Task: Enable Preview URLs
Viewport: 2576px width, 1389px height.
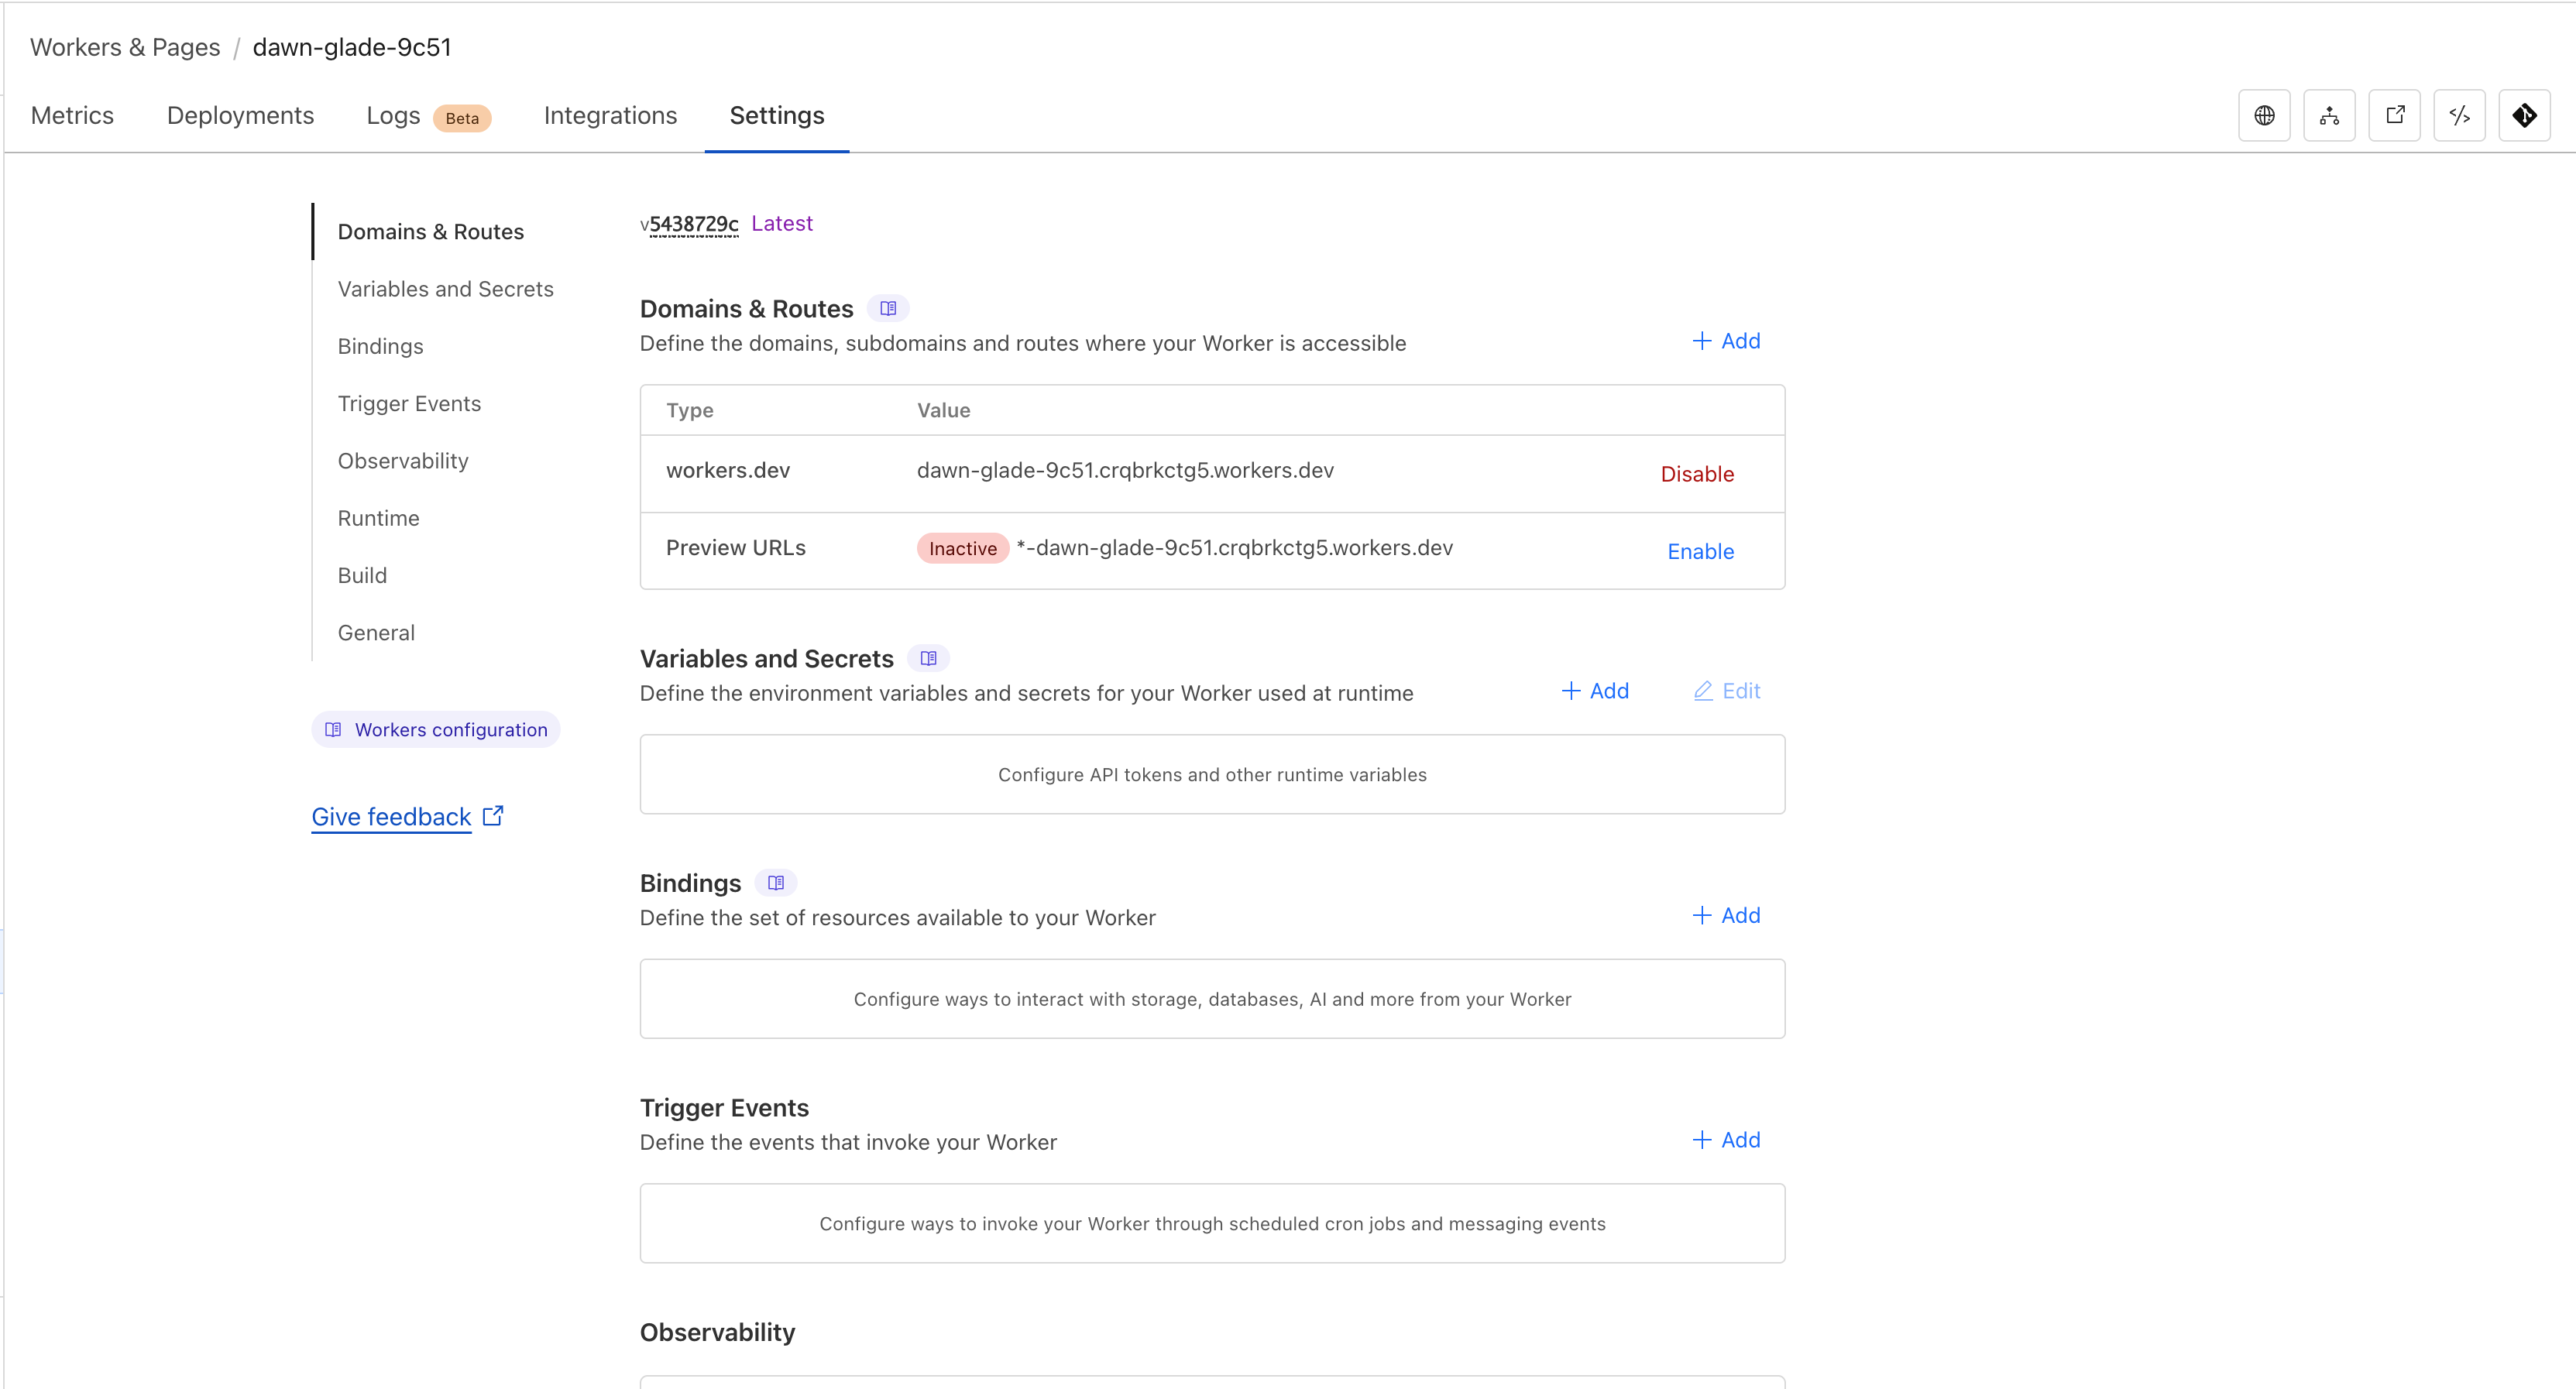Action: 1700,551
